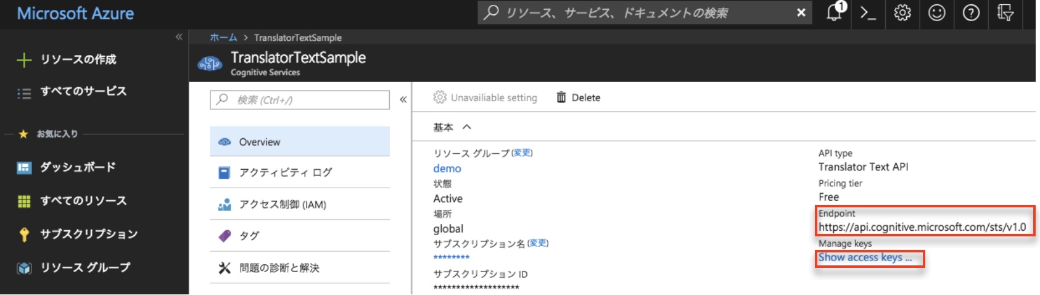1040x295 pixels.
Task: Click the Free pricing tier value
Action: click(828, 197)
